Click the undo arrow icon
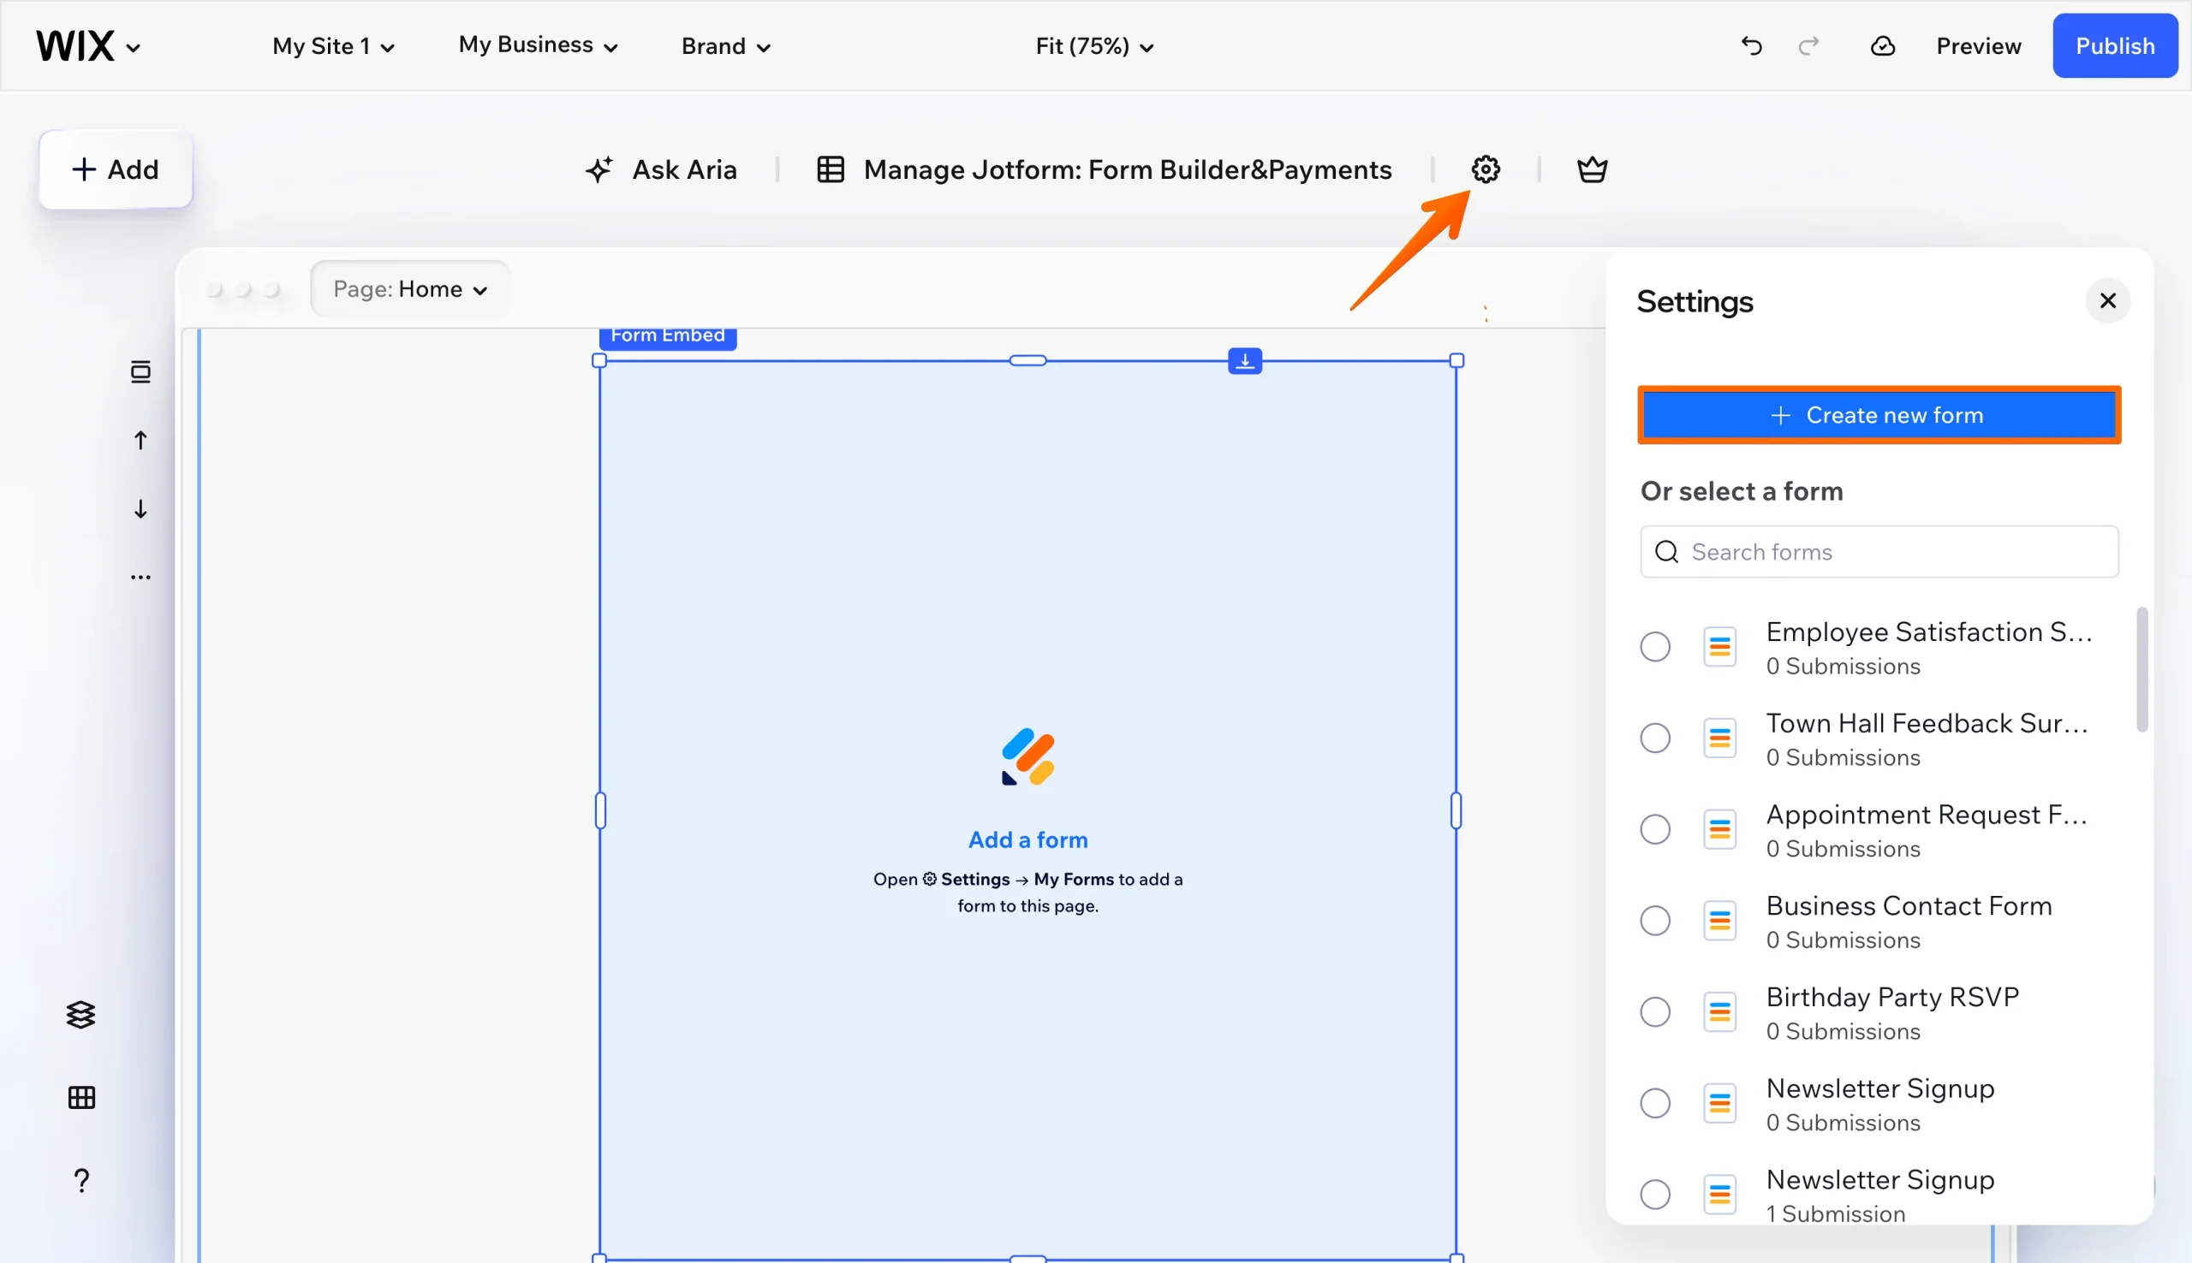2192x1263 pixels. (1751, 46)
